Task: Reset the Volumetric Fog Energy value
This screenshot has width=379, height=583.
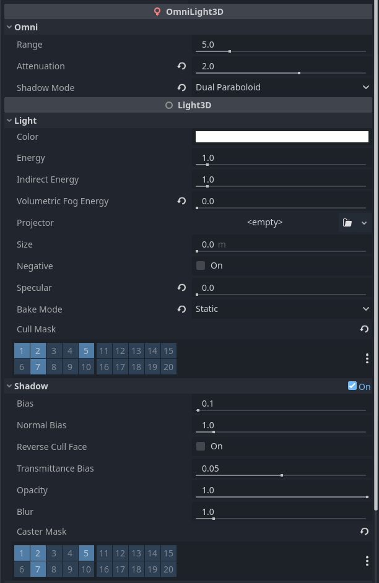Action: click(x=181, y=201)
